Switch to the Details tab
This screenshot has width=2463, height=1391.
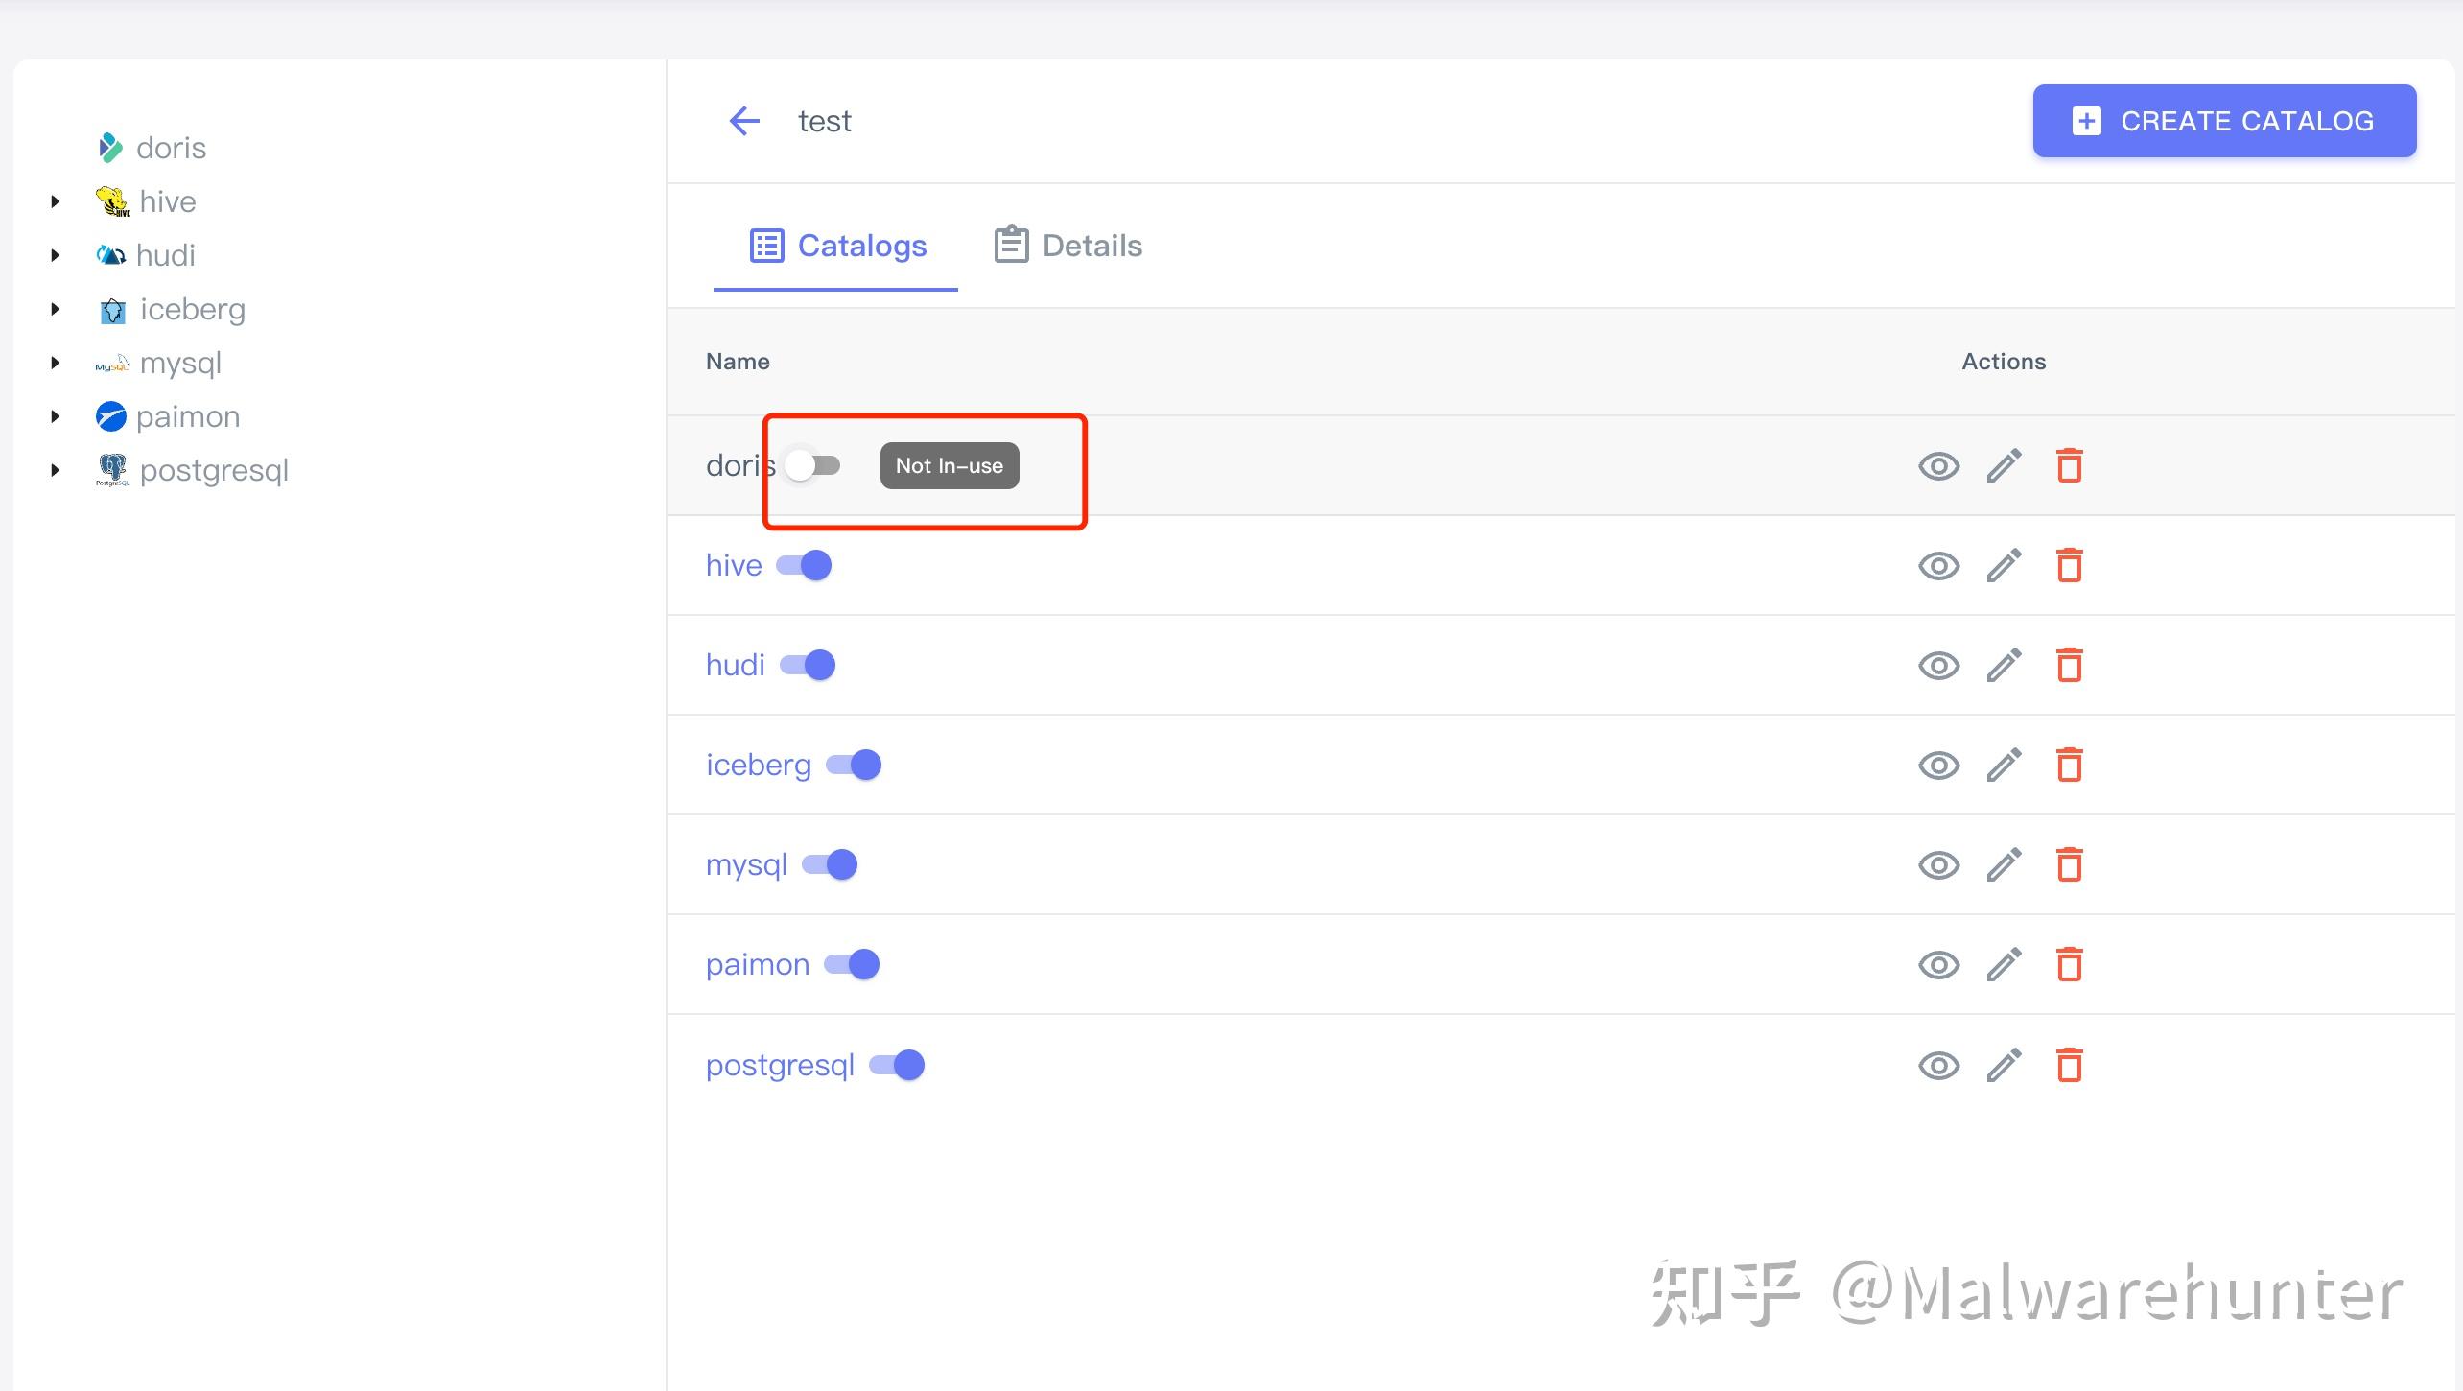[1068, 246]
